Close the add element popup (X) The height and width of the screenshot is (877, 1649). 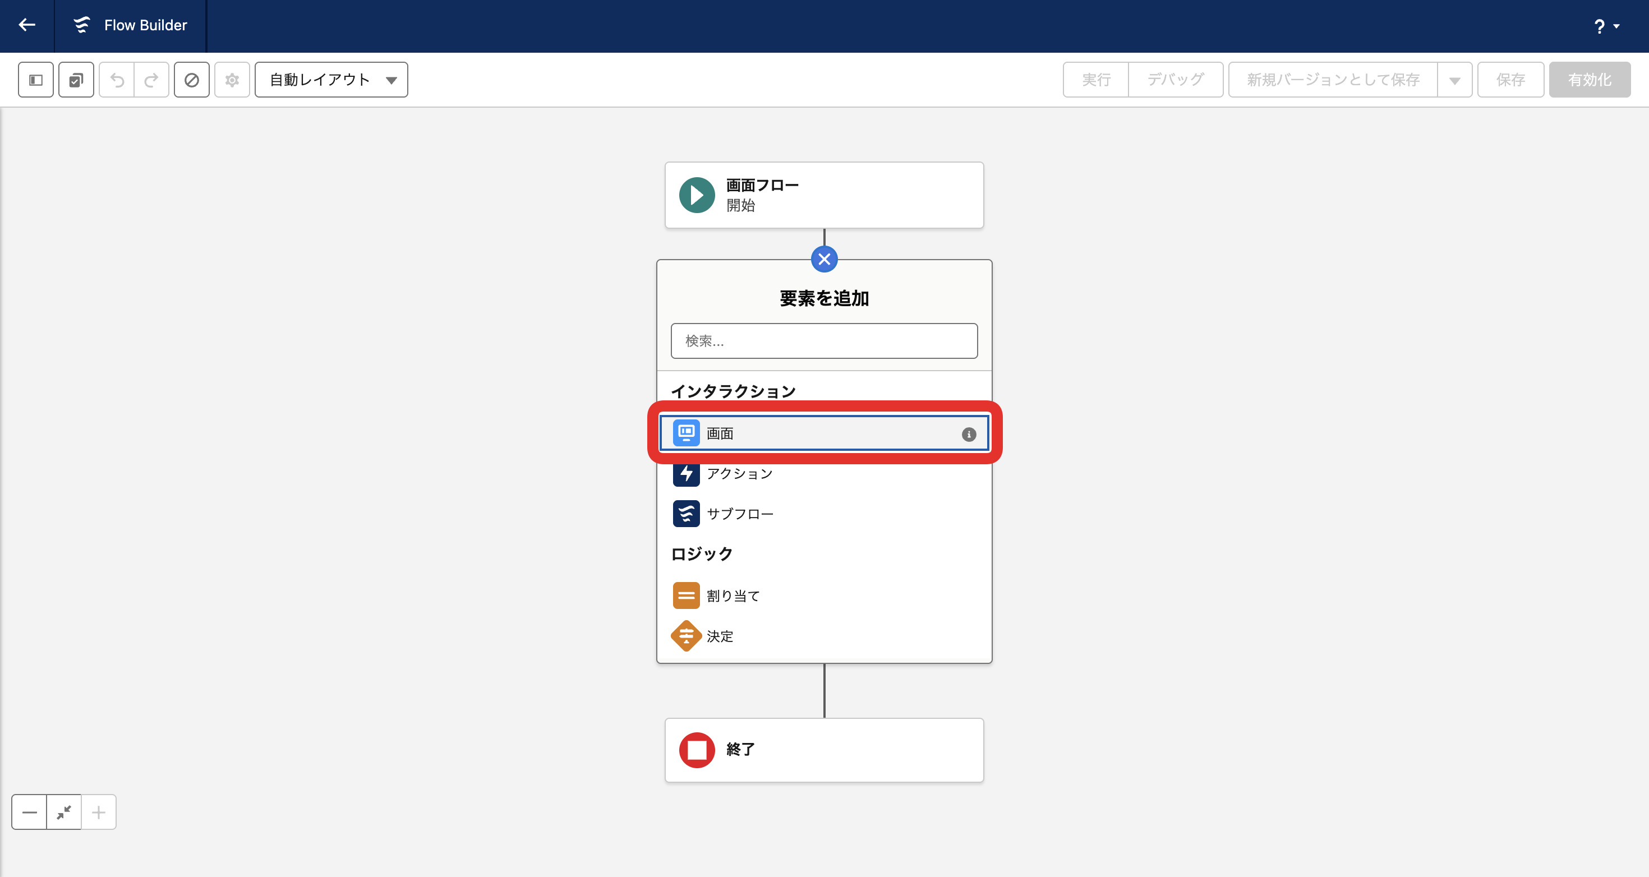tap(824, 259)
